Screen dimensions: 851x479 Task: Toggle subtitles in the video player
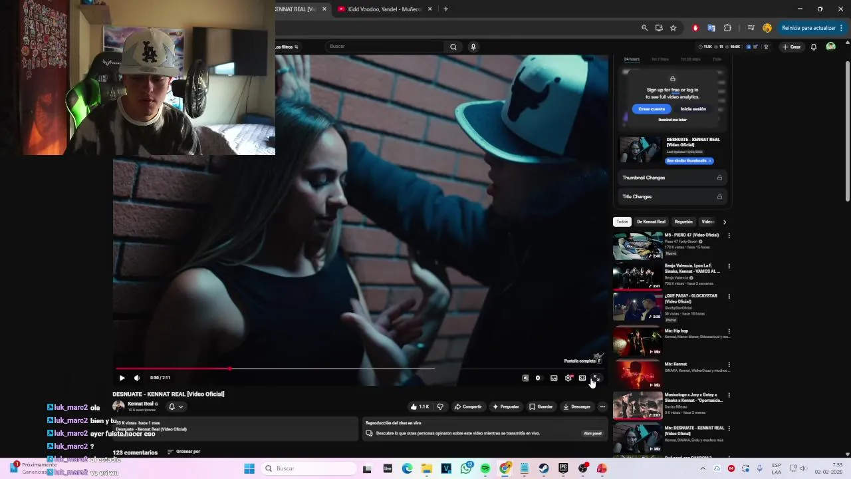pos(554,378)
